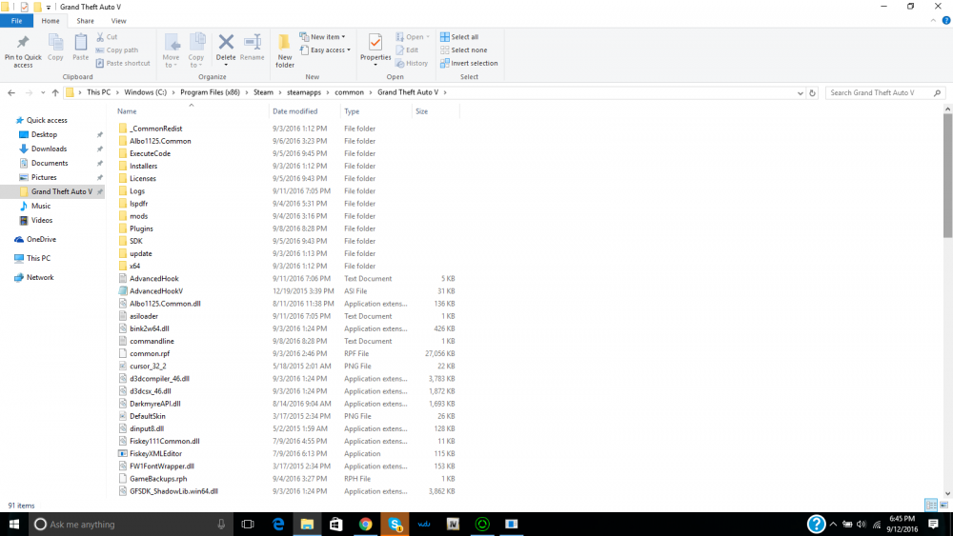
Task: Expand the New item dropdown
Action: click(343, 37)
